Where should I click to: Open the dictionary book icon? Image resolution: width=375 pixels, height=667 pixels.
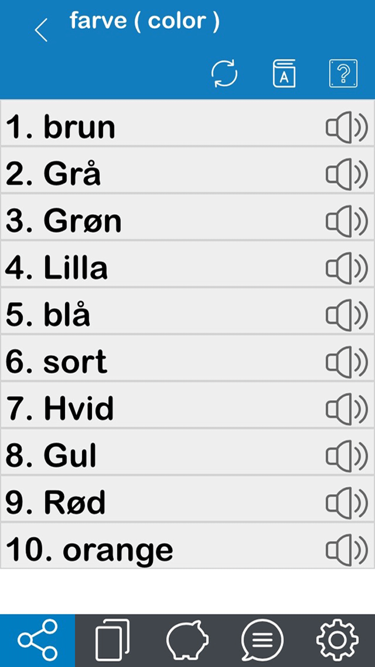[284, 74]
